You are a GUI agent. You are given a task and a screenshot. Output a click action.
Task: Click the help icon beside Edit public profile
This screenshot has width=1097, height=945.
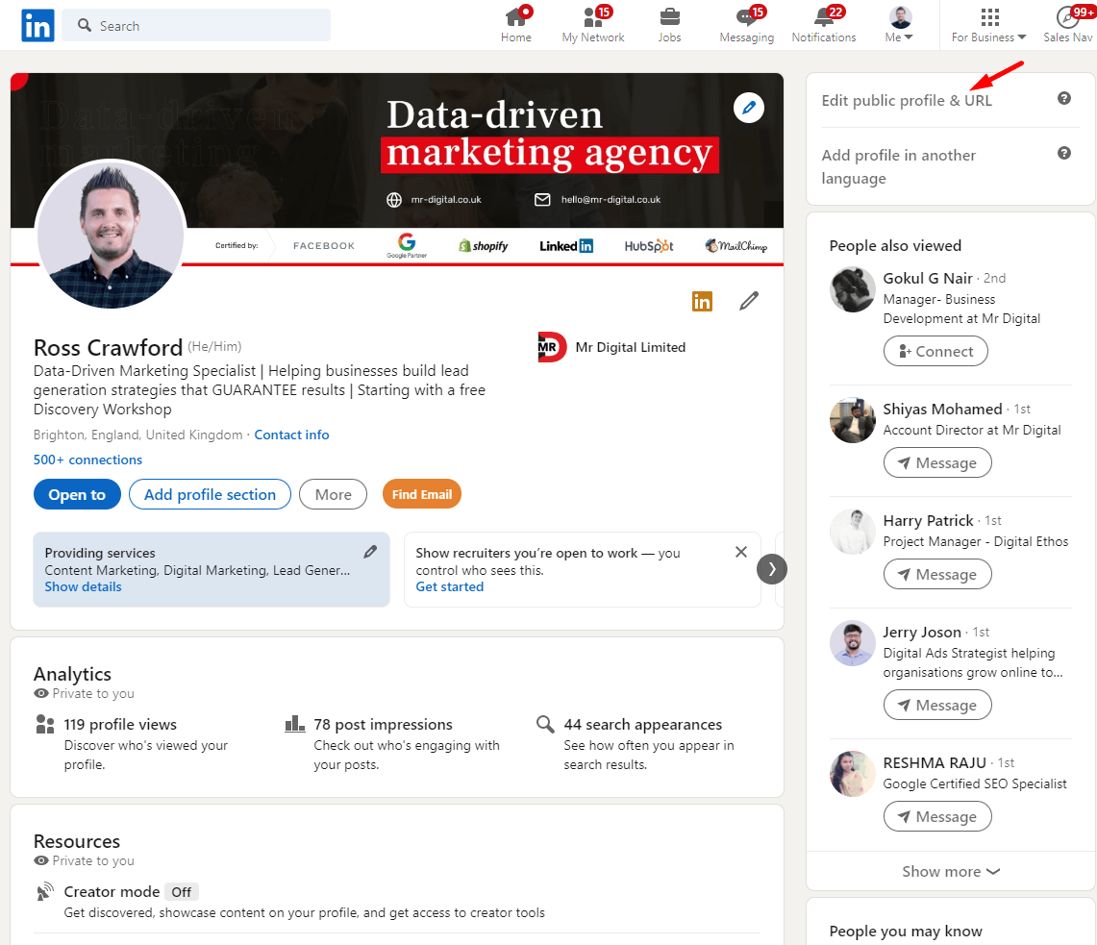[1064, 98]
